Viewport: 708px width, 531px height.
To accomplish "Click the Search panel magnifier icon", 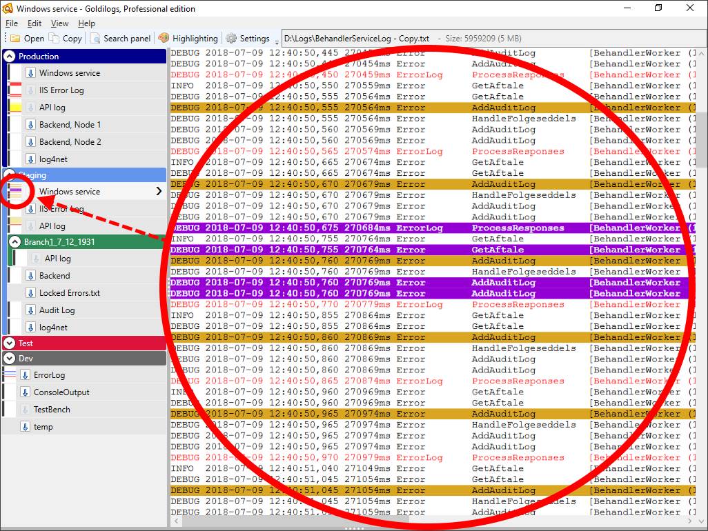I will (x=97, y=38).
